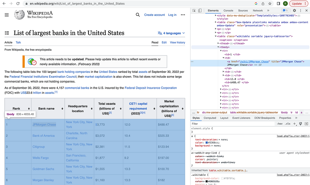Toggle the .cls class editor
The height and width of the screenshot is (185, 310).
(288, 124)
